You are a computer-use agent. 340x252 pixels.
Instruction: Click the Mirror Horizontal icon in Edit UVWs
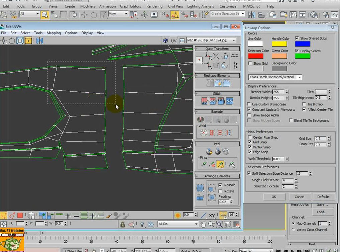point(40,40)
